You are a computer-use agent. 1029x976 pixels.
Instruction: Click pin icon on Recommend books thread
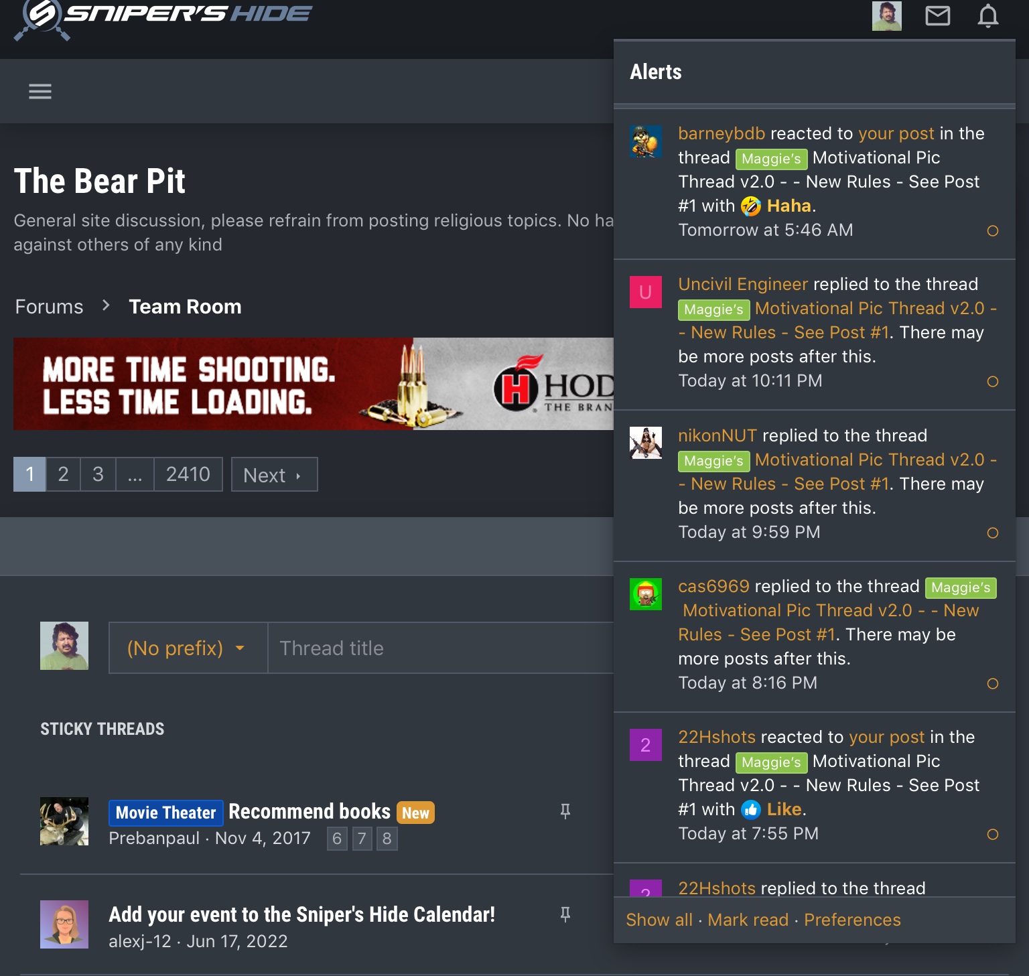point(565,811)
